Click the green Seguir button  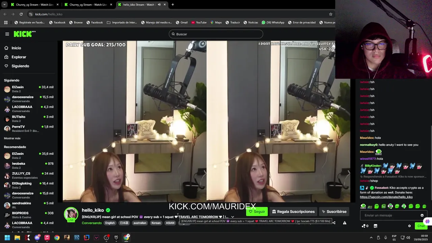click(257, 212)
